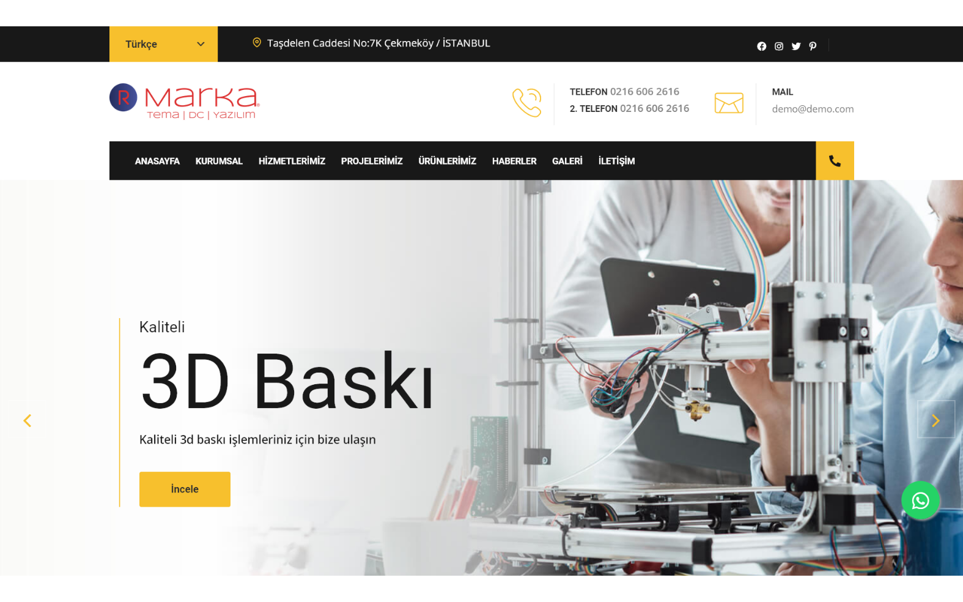Screen dimensions: 963x602
Task: Open KURUMSAL menu item
Action: pos(219,161)
